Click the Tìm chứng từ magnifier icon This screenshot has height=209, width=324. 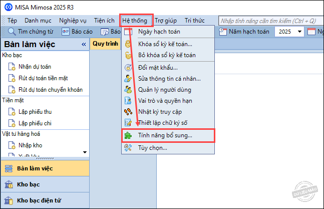tap(12, 32)
